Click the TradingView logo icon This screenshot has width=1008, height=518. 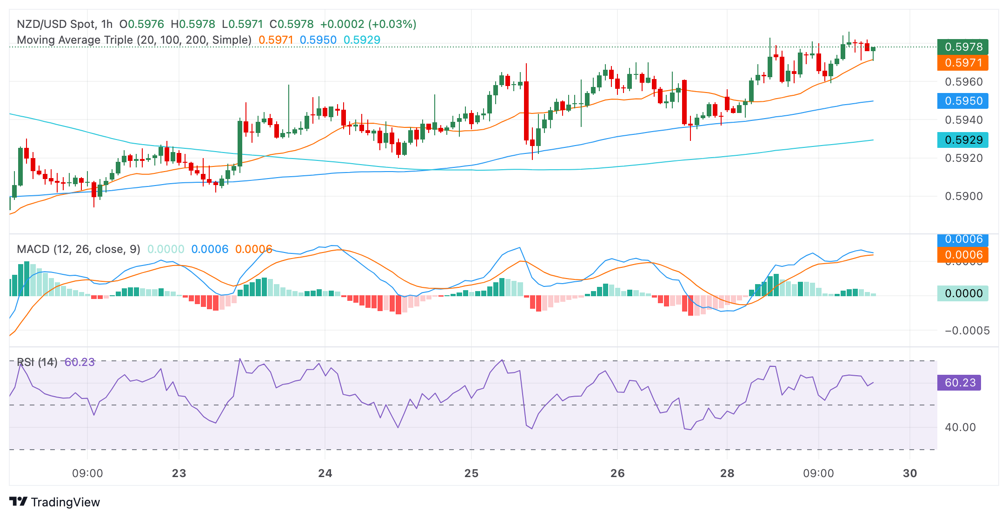pyautogui.click(x=19, y=502)
